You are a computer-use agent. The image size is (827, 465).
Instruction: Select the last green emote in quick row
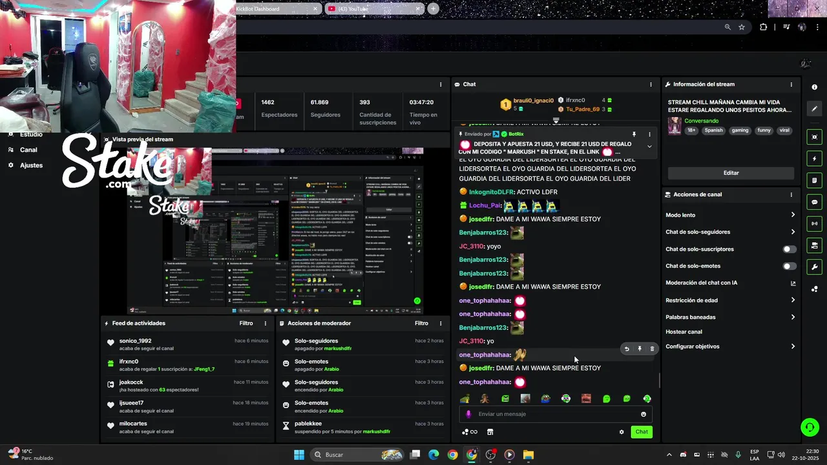pos(647,398)
